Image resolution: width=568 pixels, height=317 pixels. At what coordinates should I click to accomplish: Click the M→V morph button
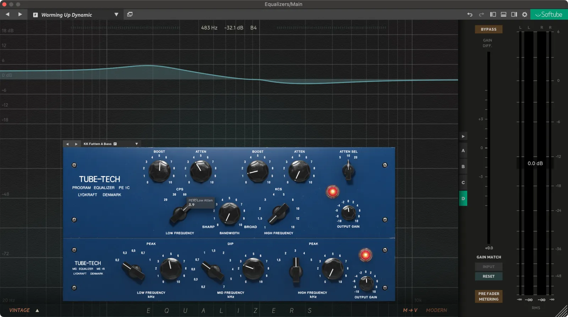click(410, 310)
